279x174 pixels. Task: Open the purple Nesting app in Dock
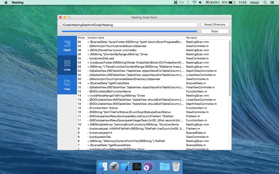pyautogui.click(x=148, y=167)
